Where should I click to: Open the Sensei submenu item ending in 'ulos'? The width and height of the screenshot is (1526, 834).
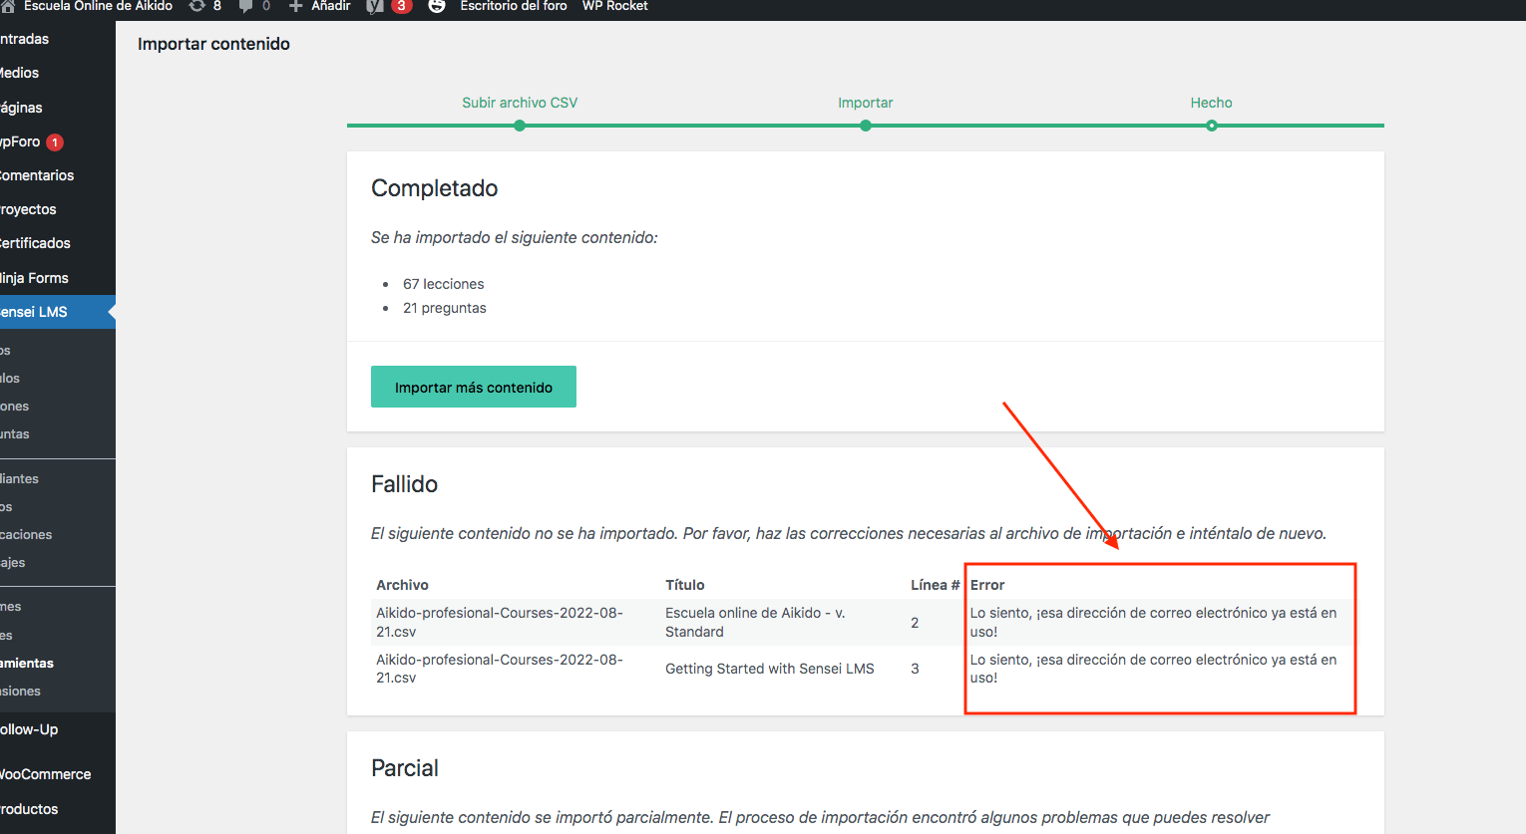point(10,378)
